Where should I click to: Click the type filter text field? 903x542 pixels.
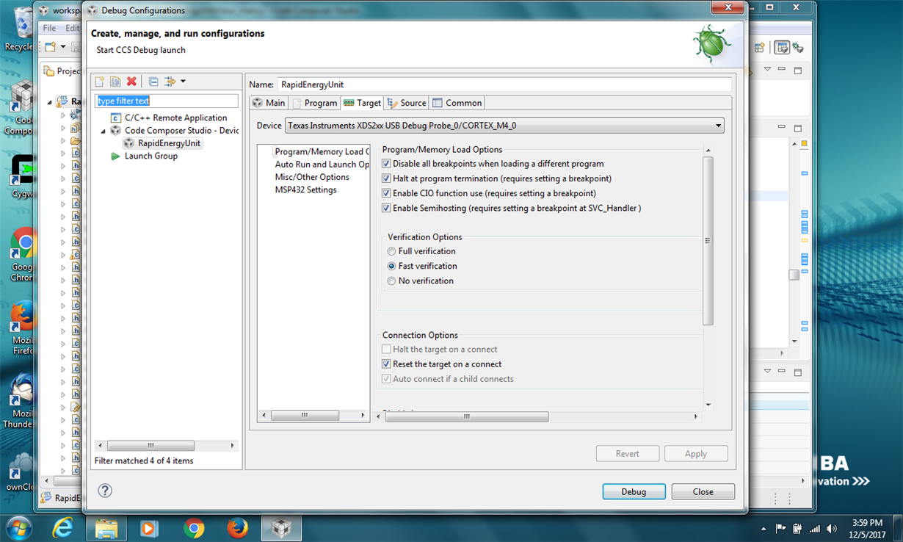(167, 101)
